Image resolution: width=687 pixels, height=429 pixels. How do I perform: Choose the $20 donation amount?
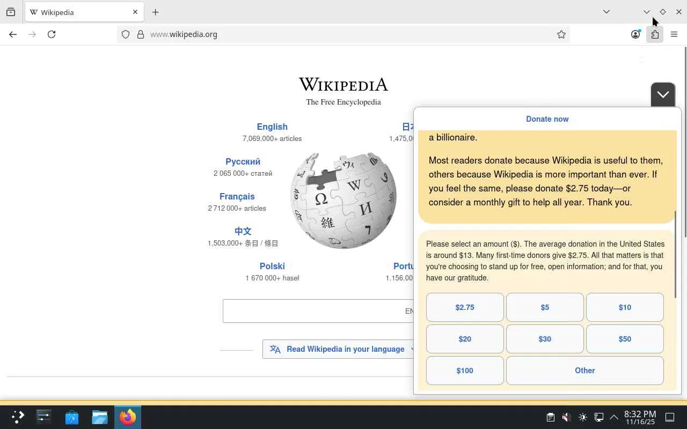pos(465,339)
